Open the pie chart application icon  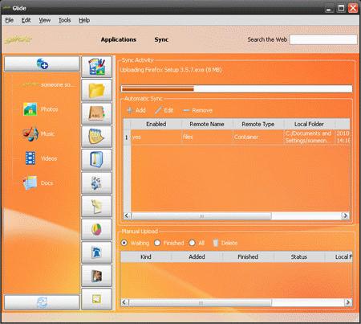point(96,229)
